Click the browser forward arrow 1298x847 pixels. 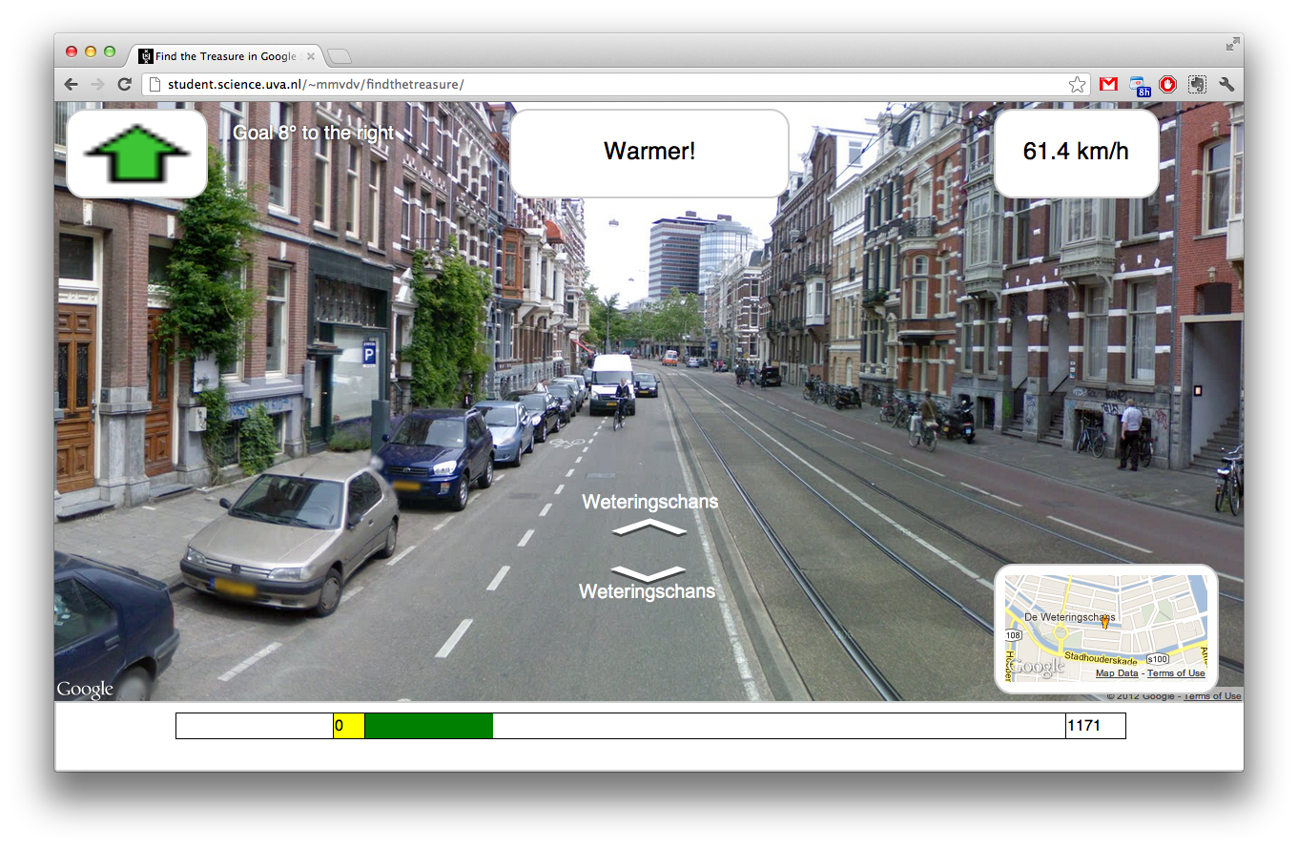coord(97,84)
